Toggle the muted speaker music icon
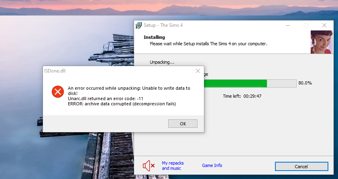 click(149, 166)
